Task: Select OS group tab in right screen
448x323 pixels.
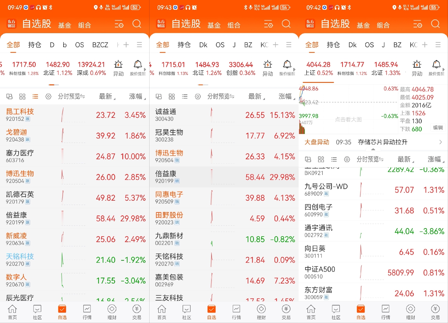Action: tap(369, 45)
